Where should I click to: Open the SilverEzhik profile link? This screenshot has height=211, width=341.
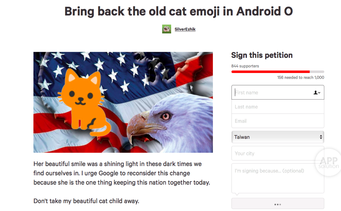pos(185,29)
